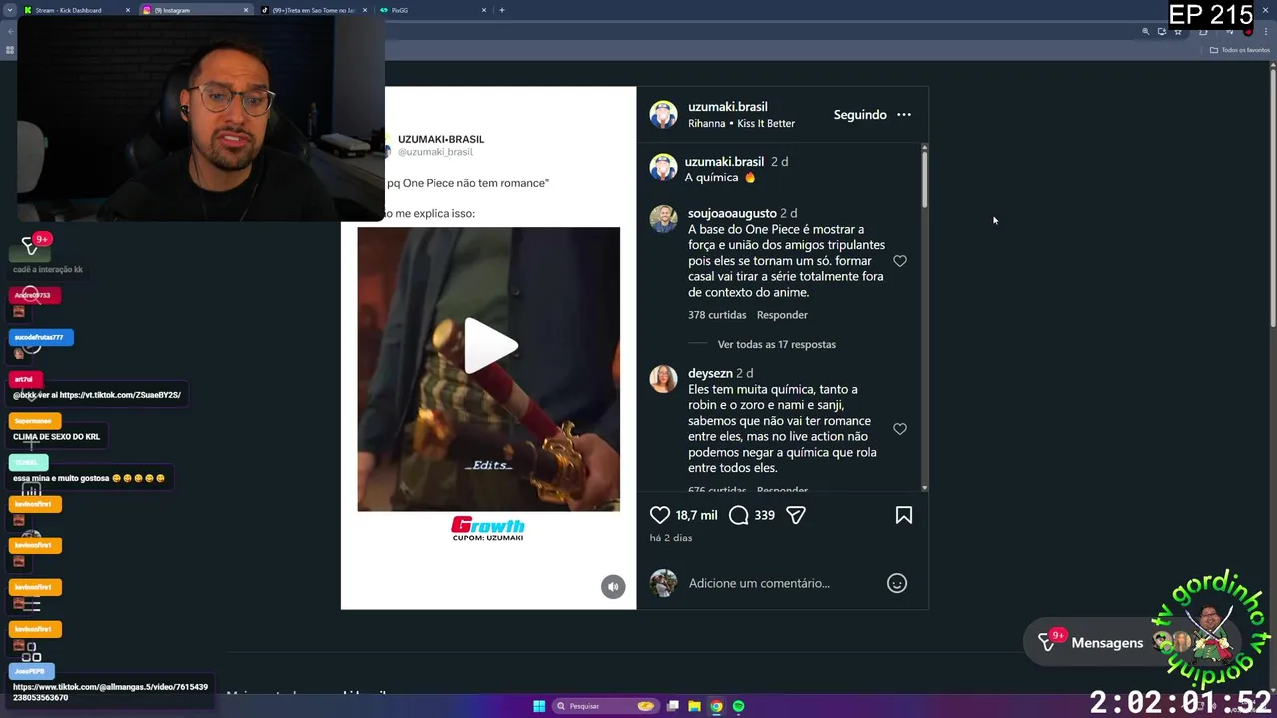Close the PixGG tab

[x=484, y=10]
